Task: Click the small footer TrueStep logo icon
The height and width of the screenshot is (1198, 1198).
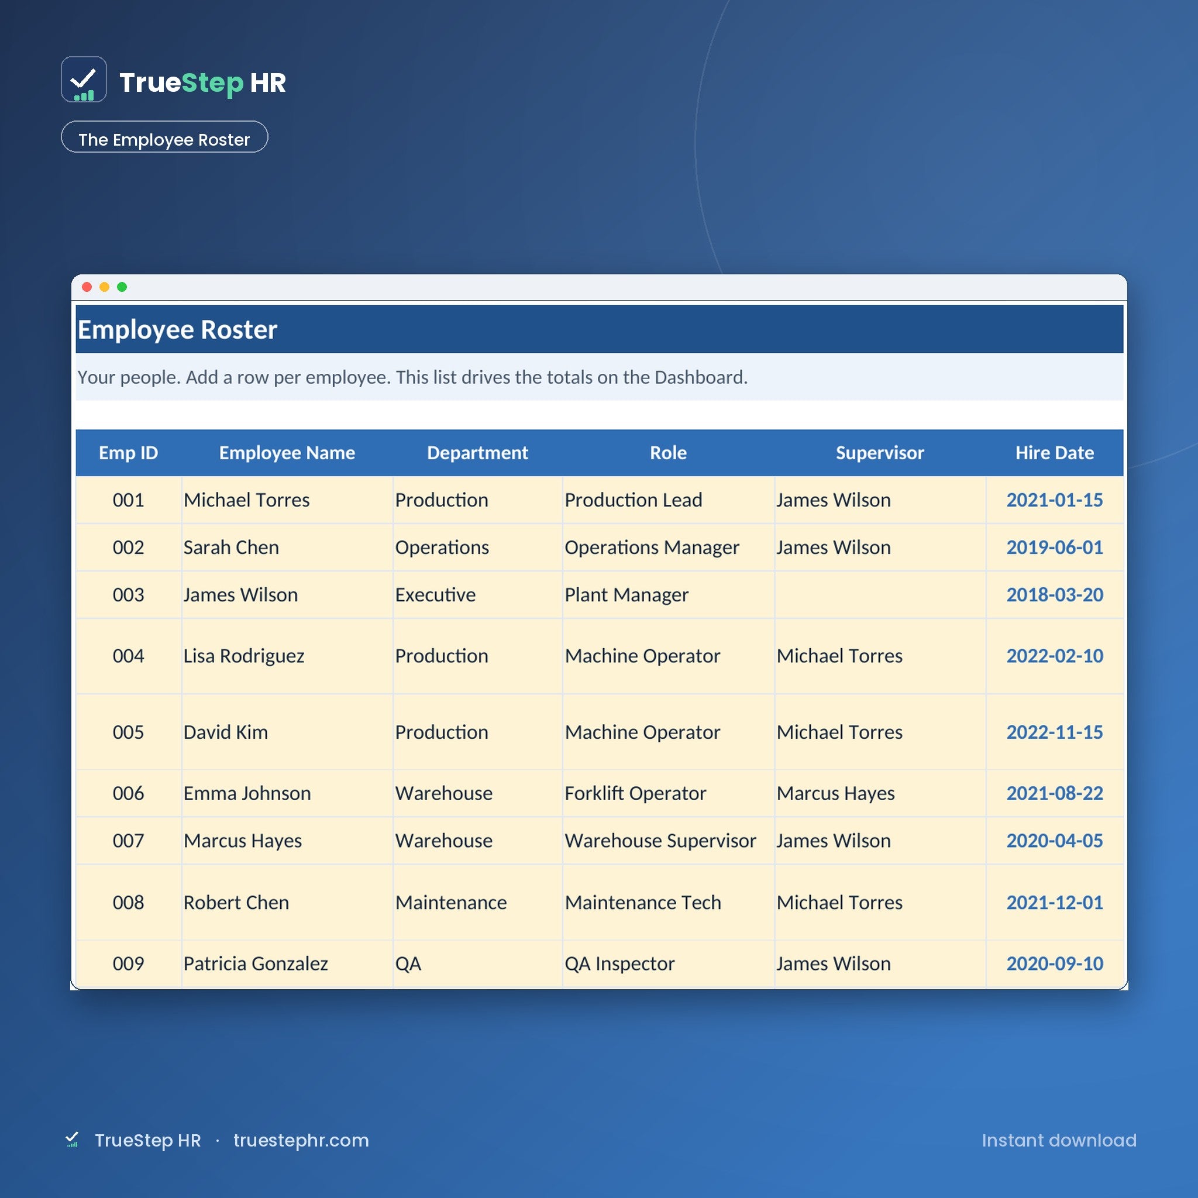Action: click(72, 1140)
